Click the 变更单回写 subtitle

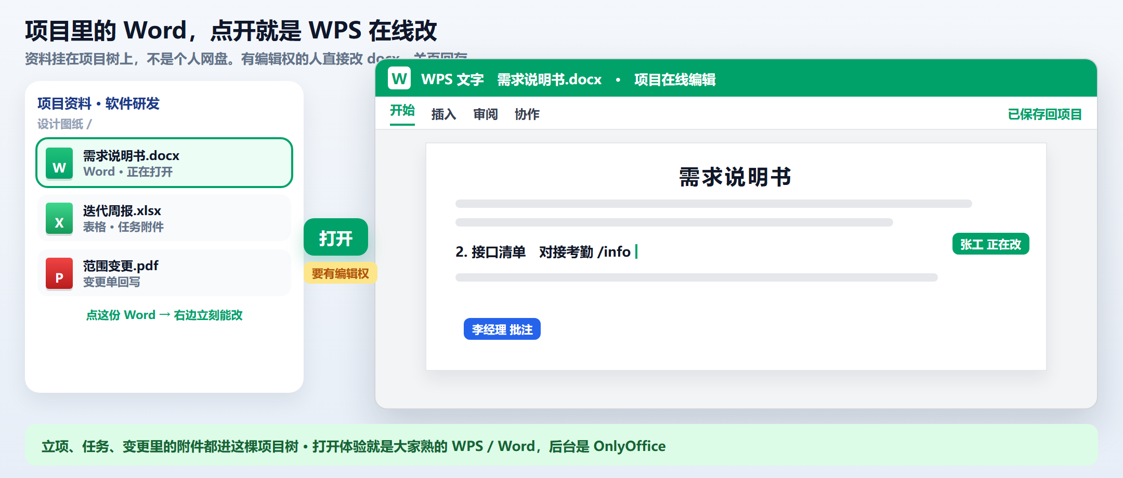pos(112,282)
